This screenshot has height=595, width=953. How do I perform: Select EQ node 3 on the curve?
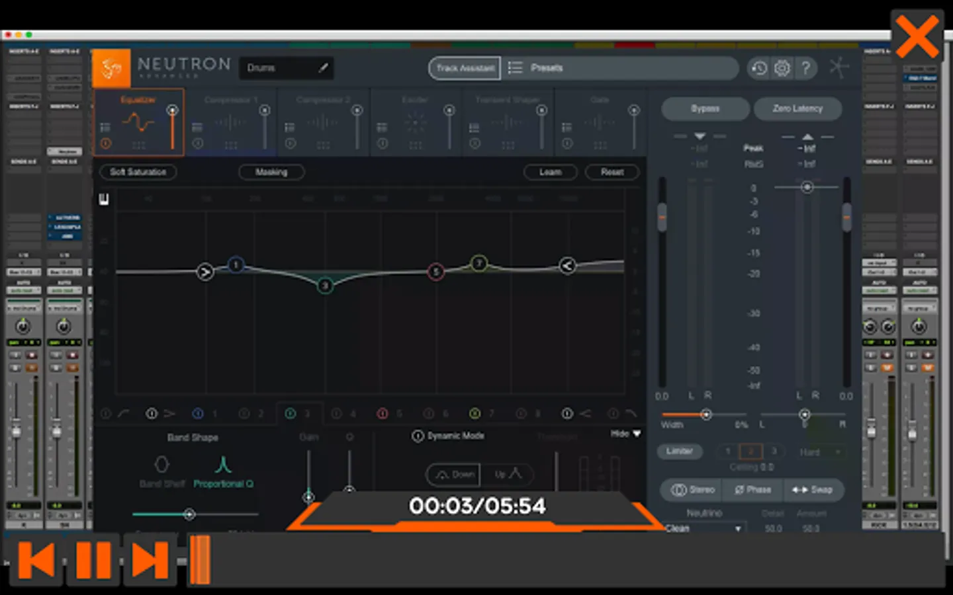coord(325,285)
